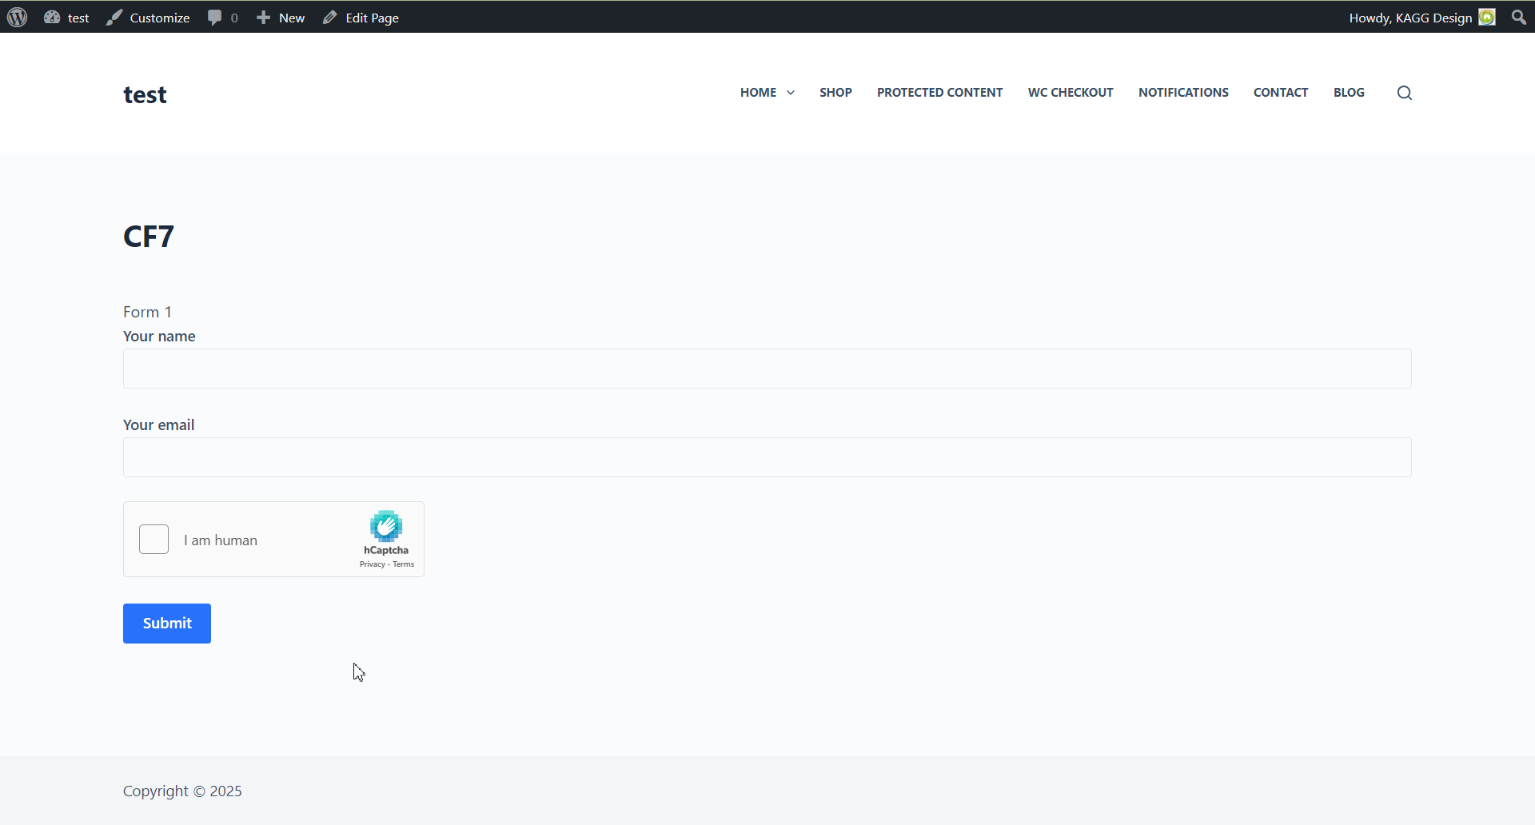Click the admin bar search magnifier
This screenshot has width=1535, height=825.
coord(1519,17)
